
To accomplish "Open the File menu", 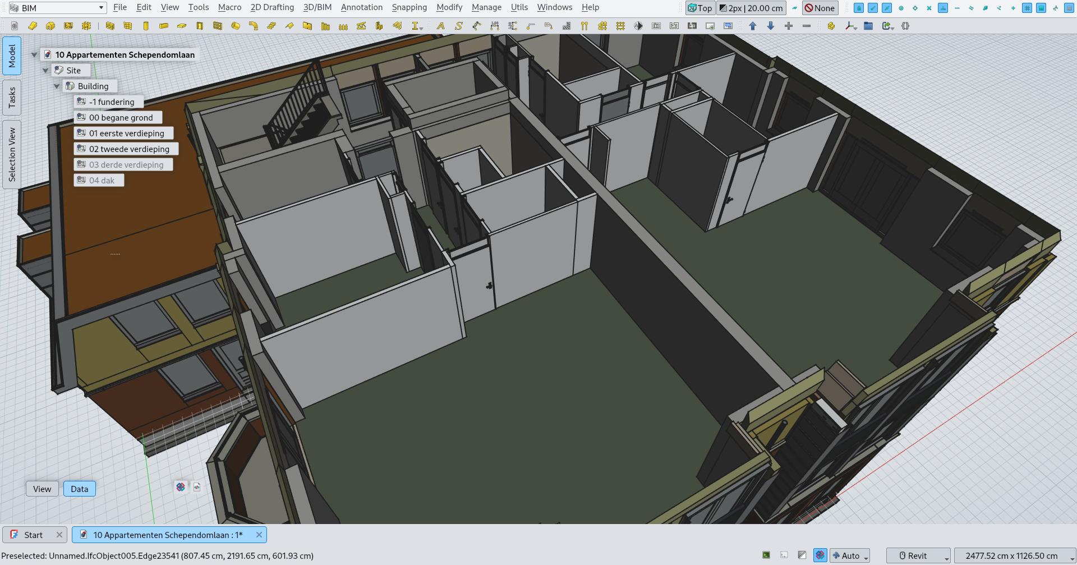I will [120, 7].
